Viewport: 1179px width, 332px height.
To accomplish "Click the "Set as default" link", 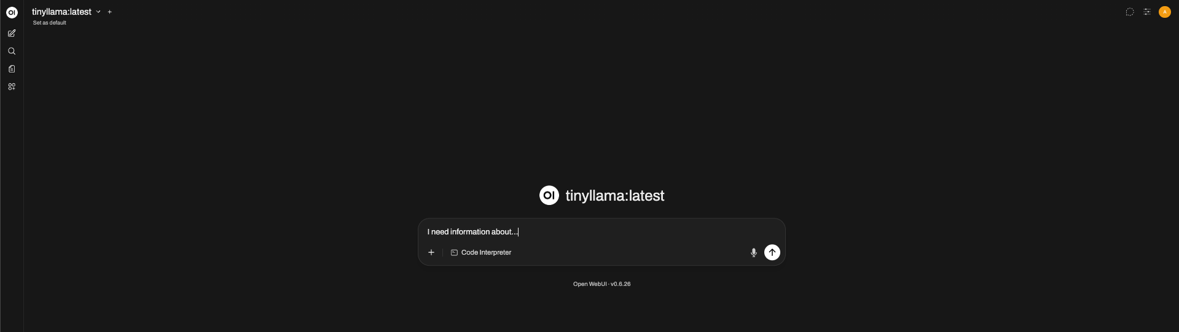I will [50, 23].
